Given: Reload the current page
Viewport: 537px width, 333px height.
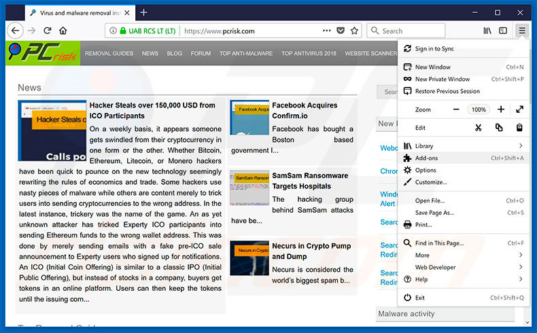Looking at the screenshot, I should (x=48, y=31).
